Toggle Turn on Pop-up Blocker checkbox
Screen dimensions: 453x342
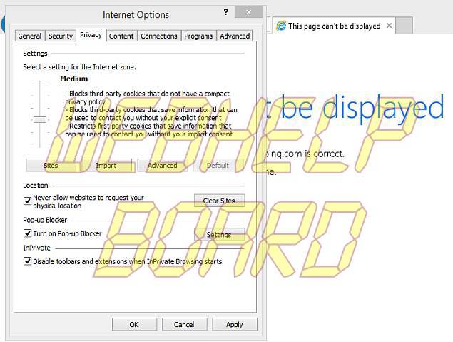point(27,233)
